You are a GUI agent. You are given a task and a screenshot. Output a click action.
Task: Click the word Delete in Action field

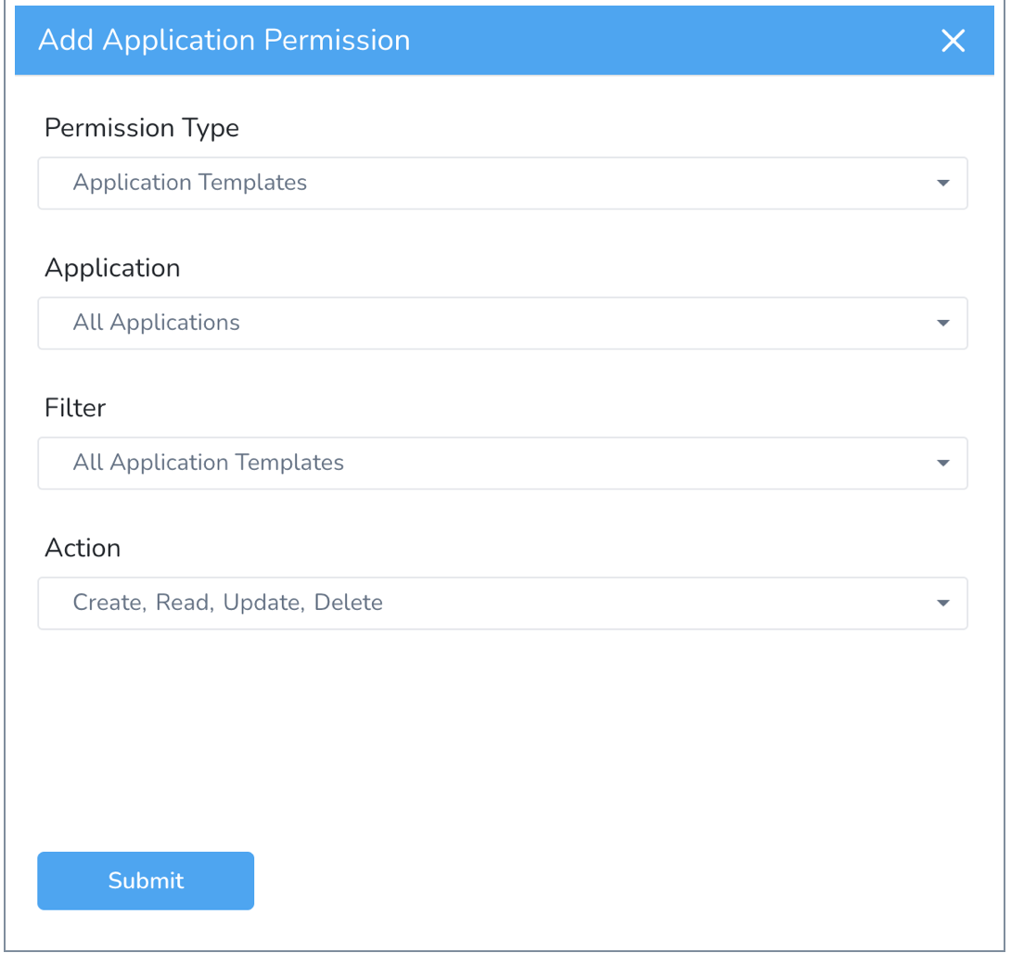tap(348, 603)
